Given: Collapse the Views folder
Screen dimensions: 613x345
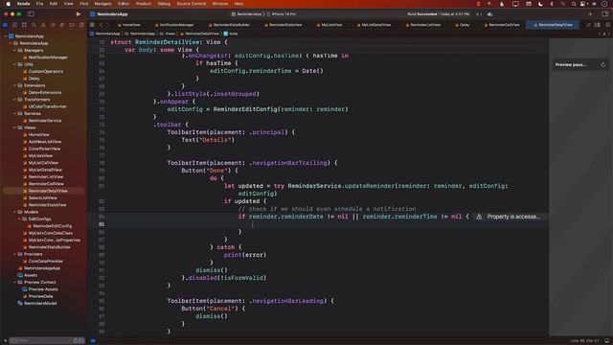Looking at the screenshot, I should [x=15, y=127].
